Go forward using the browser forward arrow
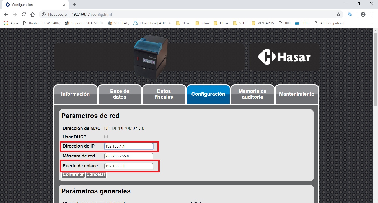 tap(15, 14)
